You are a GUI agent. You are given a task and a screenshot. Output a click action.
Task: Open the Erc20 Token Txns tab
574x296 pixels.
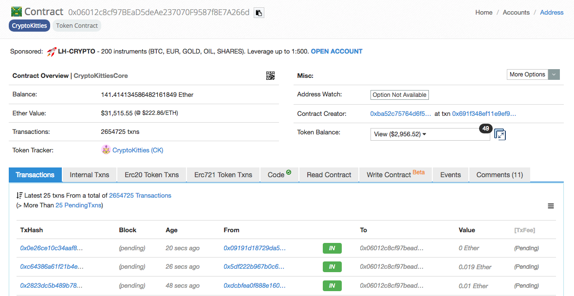tap(151, 175)
